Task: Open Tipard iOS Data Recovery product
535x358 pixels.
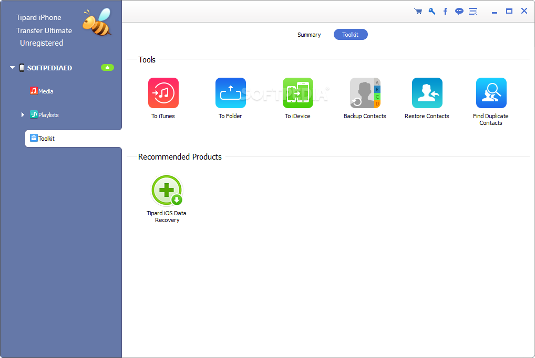Action: (x=167, y=190)
